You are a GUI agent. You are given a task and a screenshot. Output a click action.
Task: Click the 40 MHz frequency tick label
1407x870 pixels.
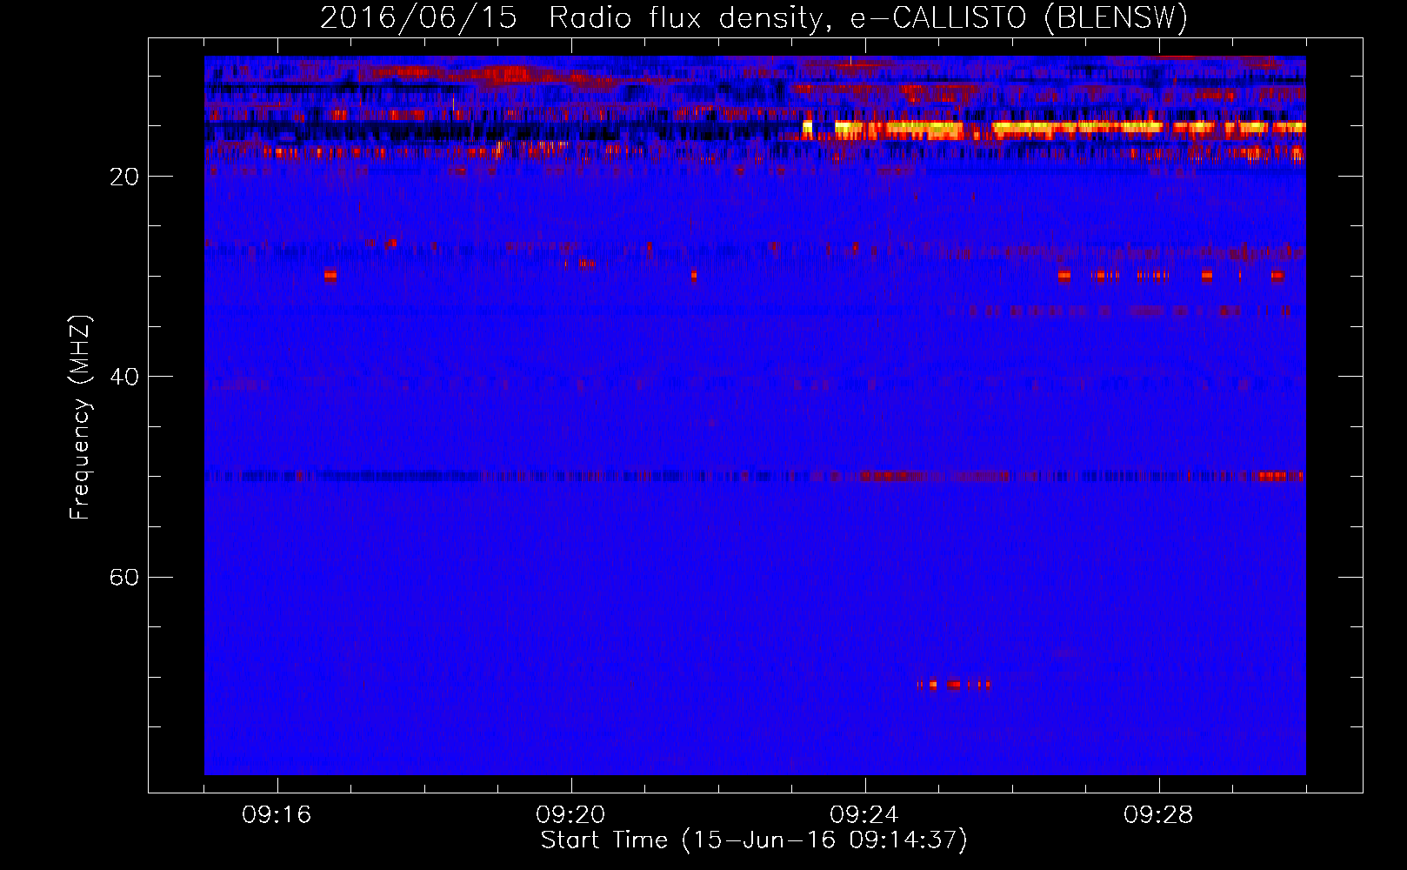click(x=124, y=378)
